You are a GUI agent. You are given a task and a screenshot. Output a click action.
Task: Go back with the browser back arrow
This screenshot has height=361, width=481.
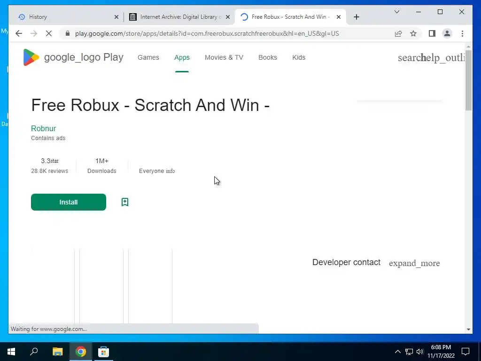pyautogui.click(x=19, y=33)
